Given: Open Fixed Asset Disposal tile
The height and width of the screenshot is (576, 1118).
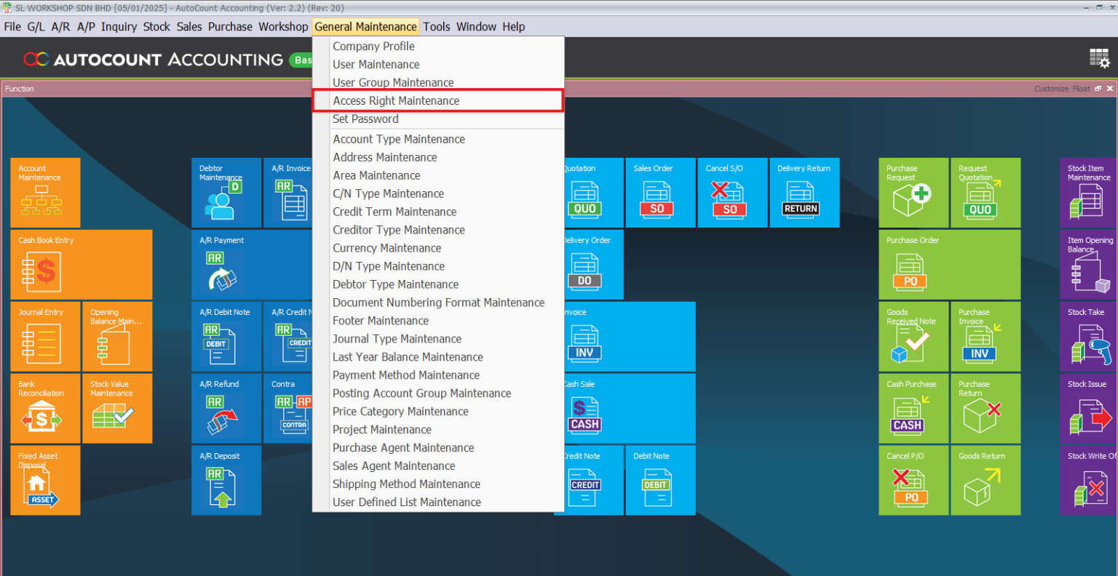Looking at the screenshot, I should pos(45,481).
